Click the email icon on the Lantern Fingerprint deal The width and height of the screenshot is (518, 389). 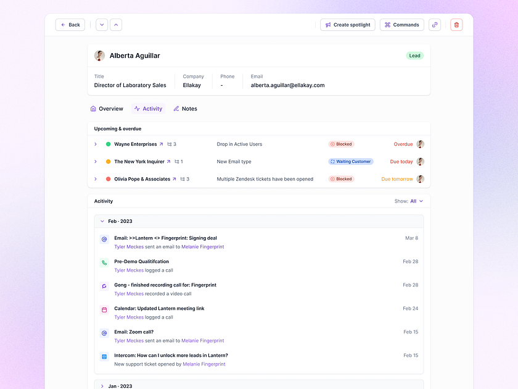104,239
